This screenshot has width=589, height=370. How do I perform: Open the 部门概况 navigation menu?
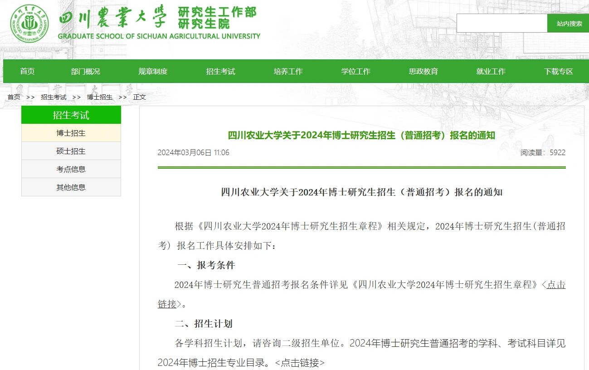85,71
